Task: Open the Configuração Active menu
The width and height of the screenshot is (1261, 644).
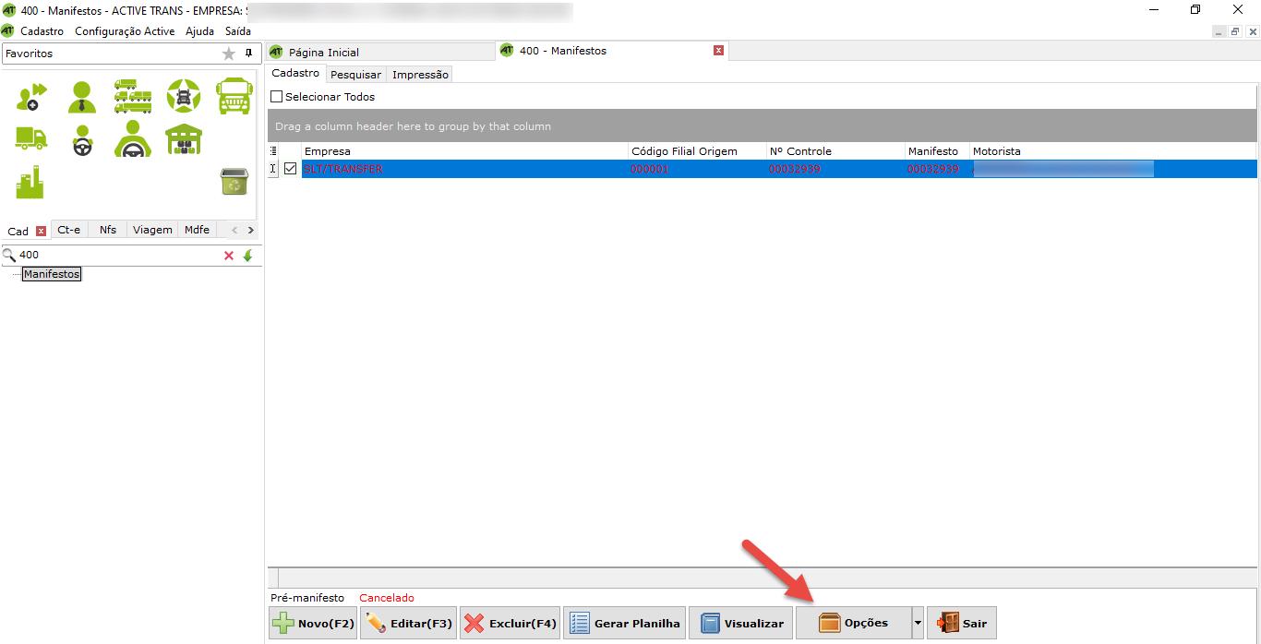Action: pyautogui.click(x=125, y=31)
